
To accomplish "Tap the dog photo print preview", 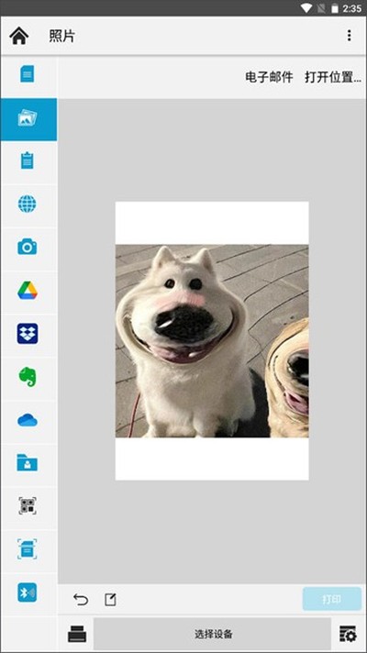I will 212,340.
